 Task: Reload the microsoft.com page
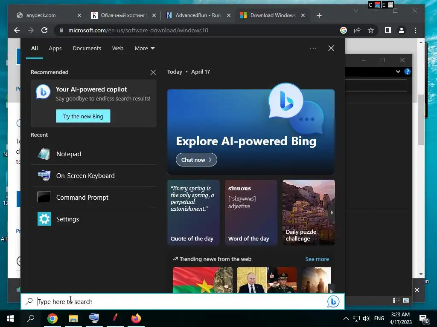[44, 30]
